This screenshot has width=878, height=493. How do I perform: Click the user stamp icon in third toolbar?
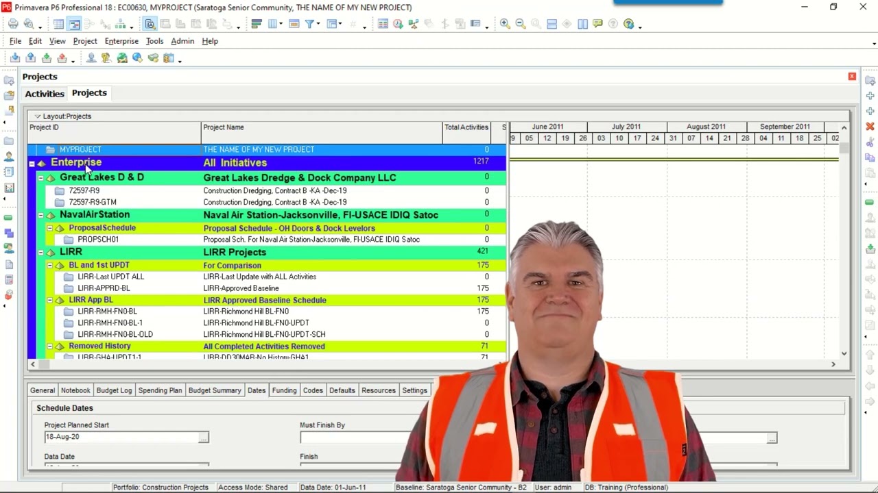(x=91, y=58)
